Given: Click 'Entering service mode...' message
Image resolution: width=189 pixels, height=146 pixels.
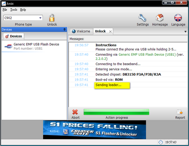Looking at the screenshot, I should pos(114,69).
